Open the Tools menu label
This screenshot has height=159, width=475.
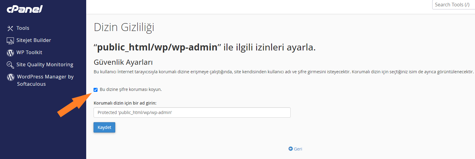(23, 28)
